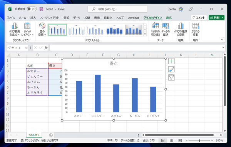231x147 pixels.
Task: Expand the formula bar chevron
Action: tap(223, 47)
